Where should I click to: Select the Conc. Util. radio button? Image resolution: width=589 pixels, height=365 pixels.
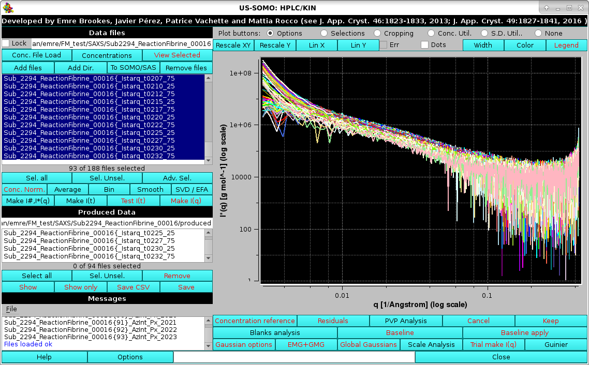pyautogui.click(x=431, y=33)
